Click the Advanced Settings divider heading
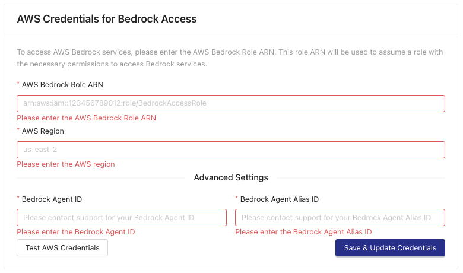Viewport: 463px width, 273px height. pyautogui.click(x=231, y=177)
